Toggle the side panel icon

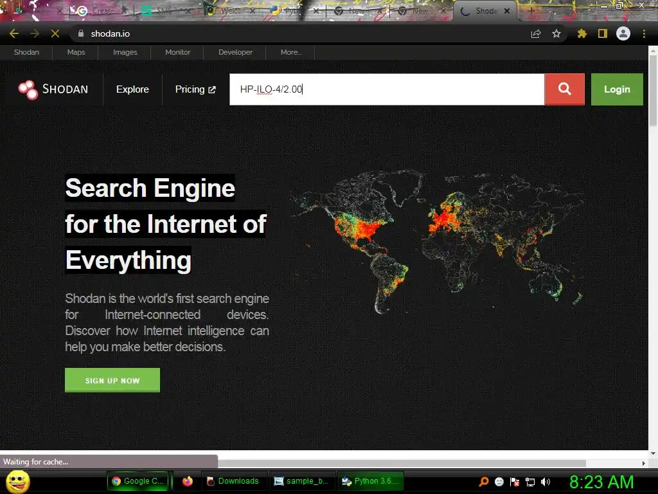pyautogui.click(x=603, y=33)
